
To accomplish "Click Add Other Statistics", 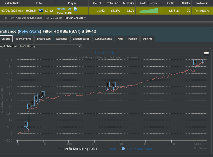I will point(29,18).
